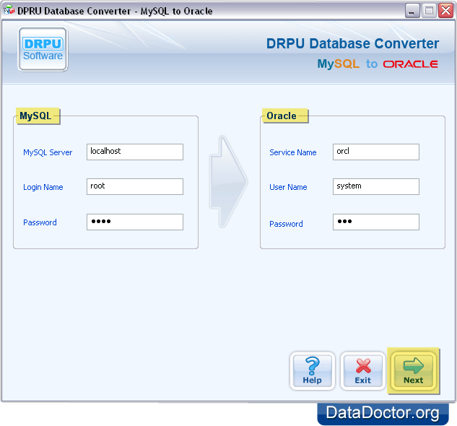457x426 pixels.
Task: Click the 'DRPU Database Converter' header title
Action: click(x=352, y=44)
